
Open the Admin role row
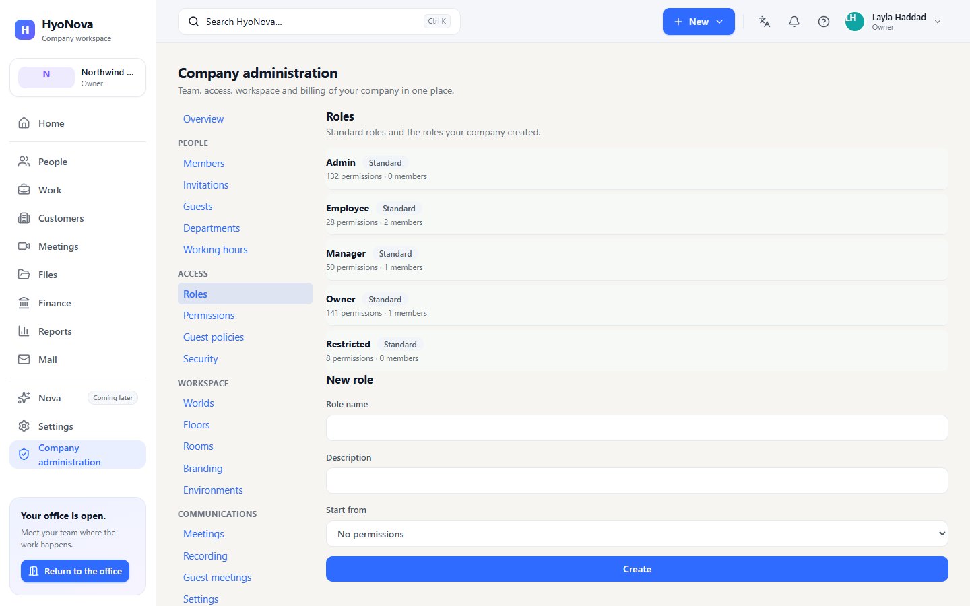coord(637,168)
